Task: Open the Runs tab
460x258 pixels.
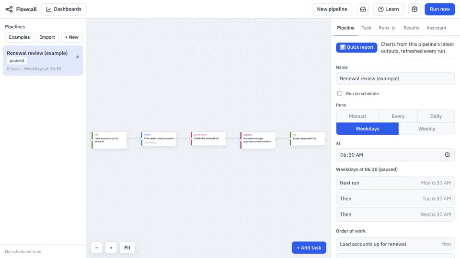Action: [387, 28]
